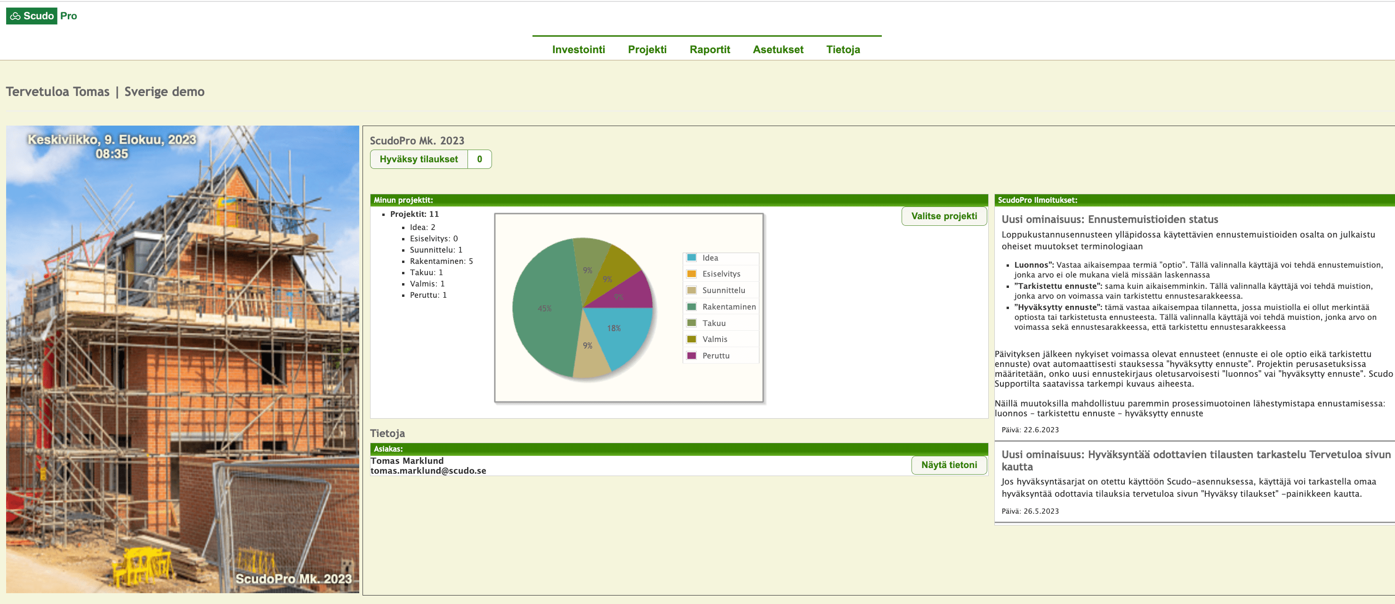Click the 'Uusi ominaisuus: Ennustemuistioiden status' heading

click(x=1110, y=219)
